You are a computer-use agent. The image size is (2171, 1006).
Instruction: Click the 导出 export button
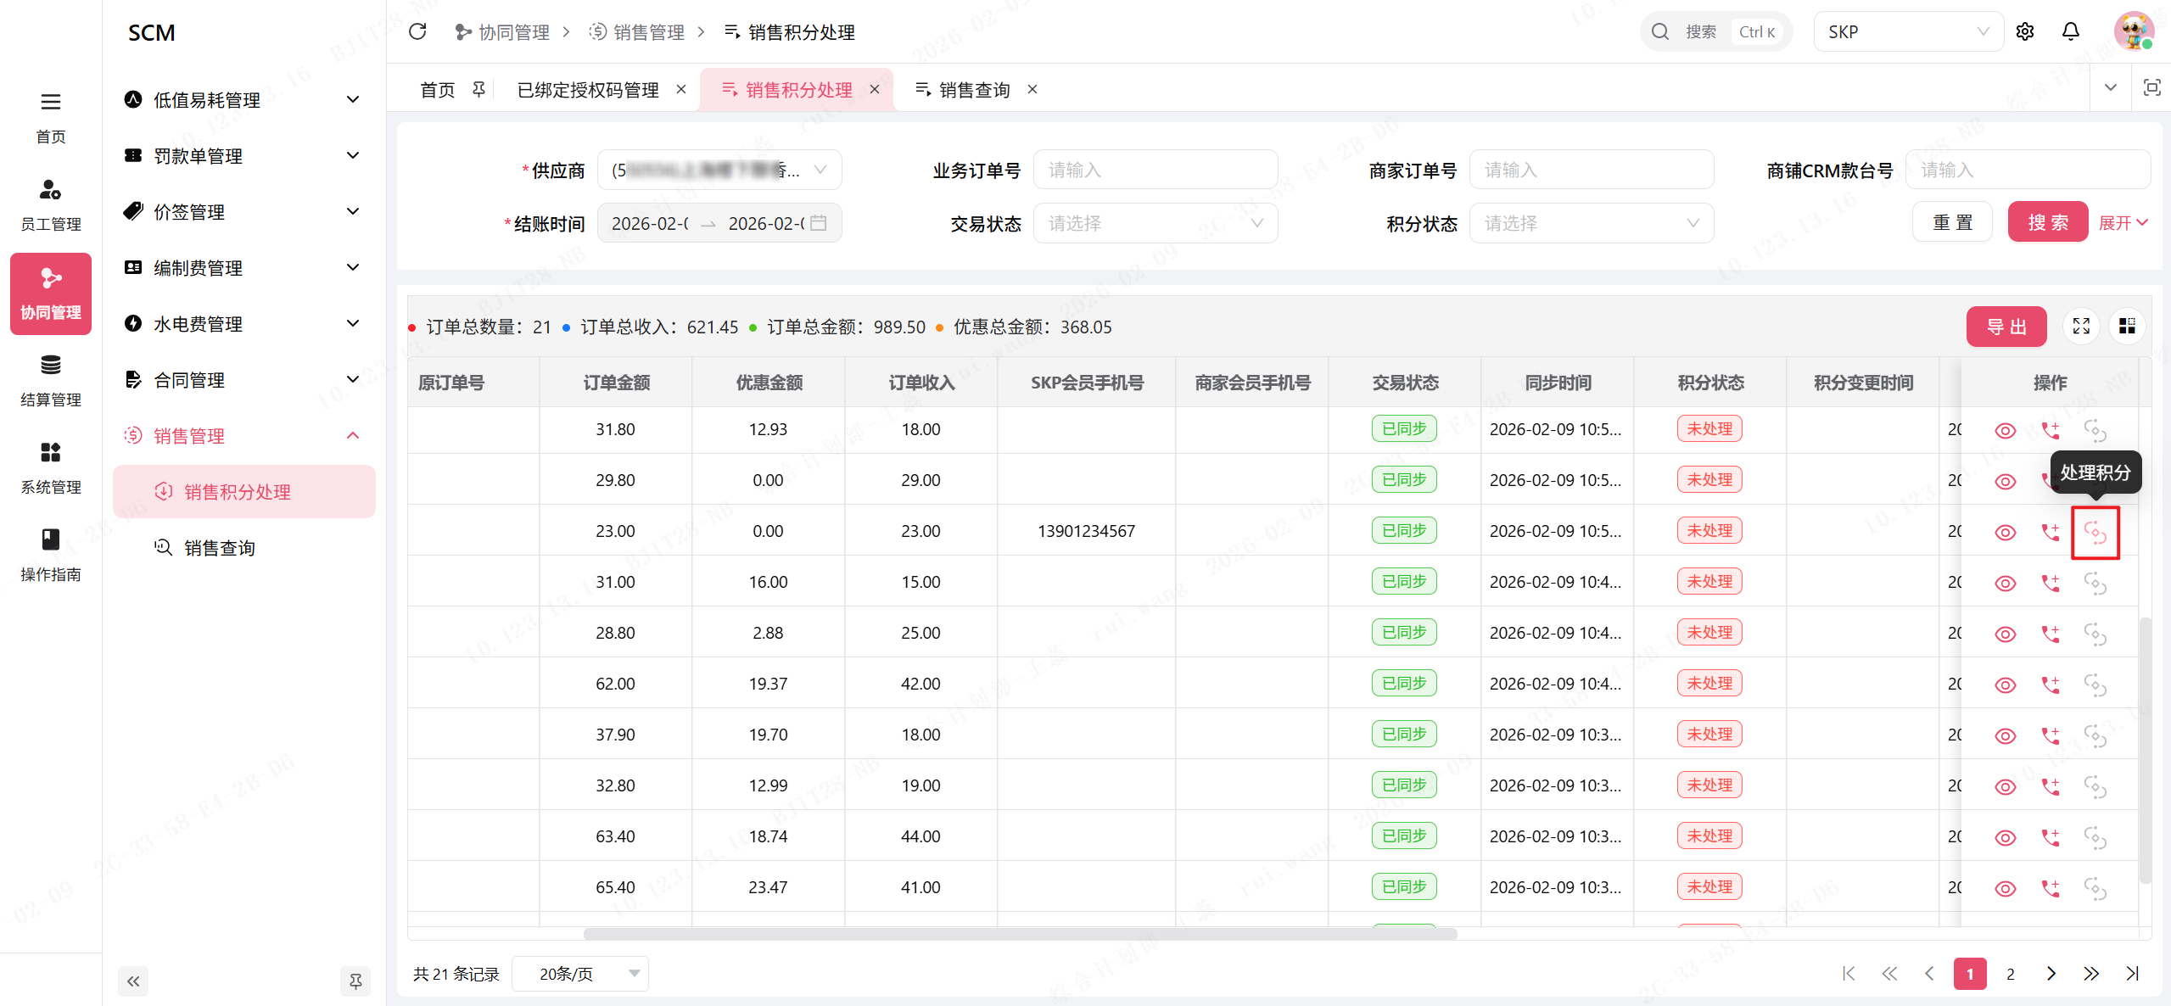tap(2006, 327)
